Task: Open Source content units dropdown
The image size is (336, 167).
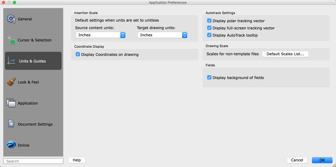Action: 100,35
